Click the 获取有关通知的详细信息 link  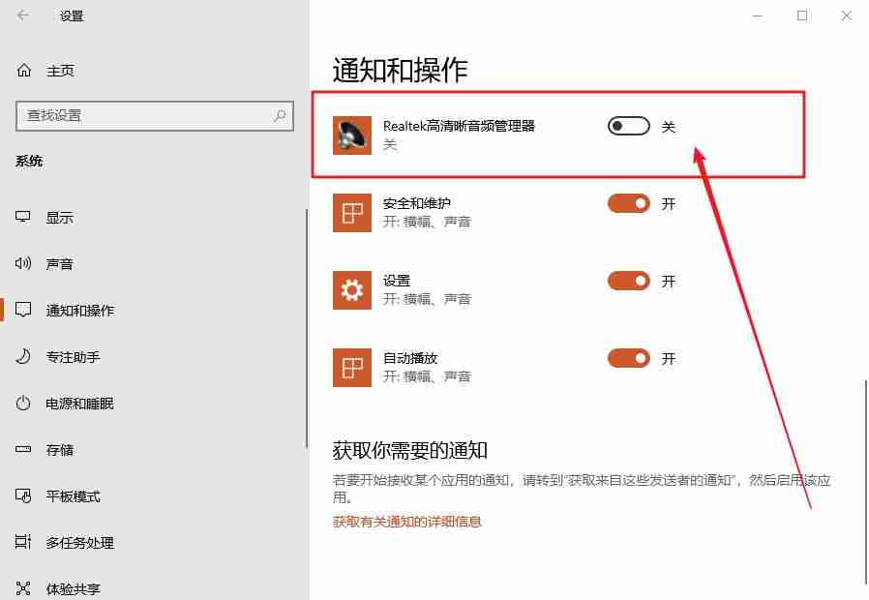[406, 520]
